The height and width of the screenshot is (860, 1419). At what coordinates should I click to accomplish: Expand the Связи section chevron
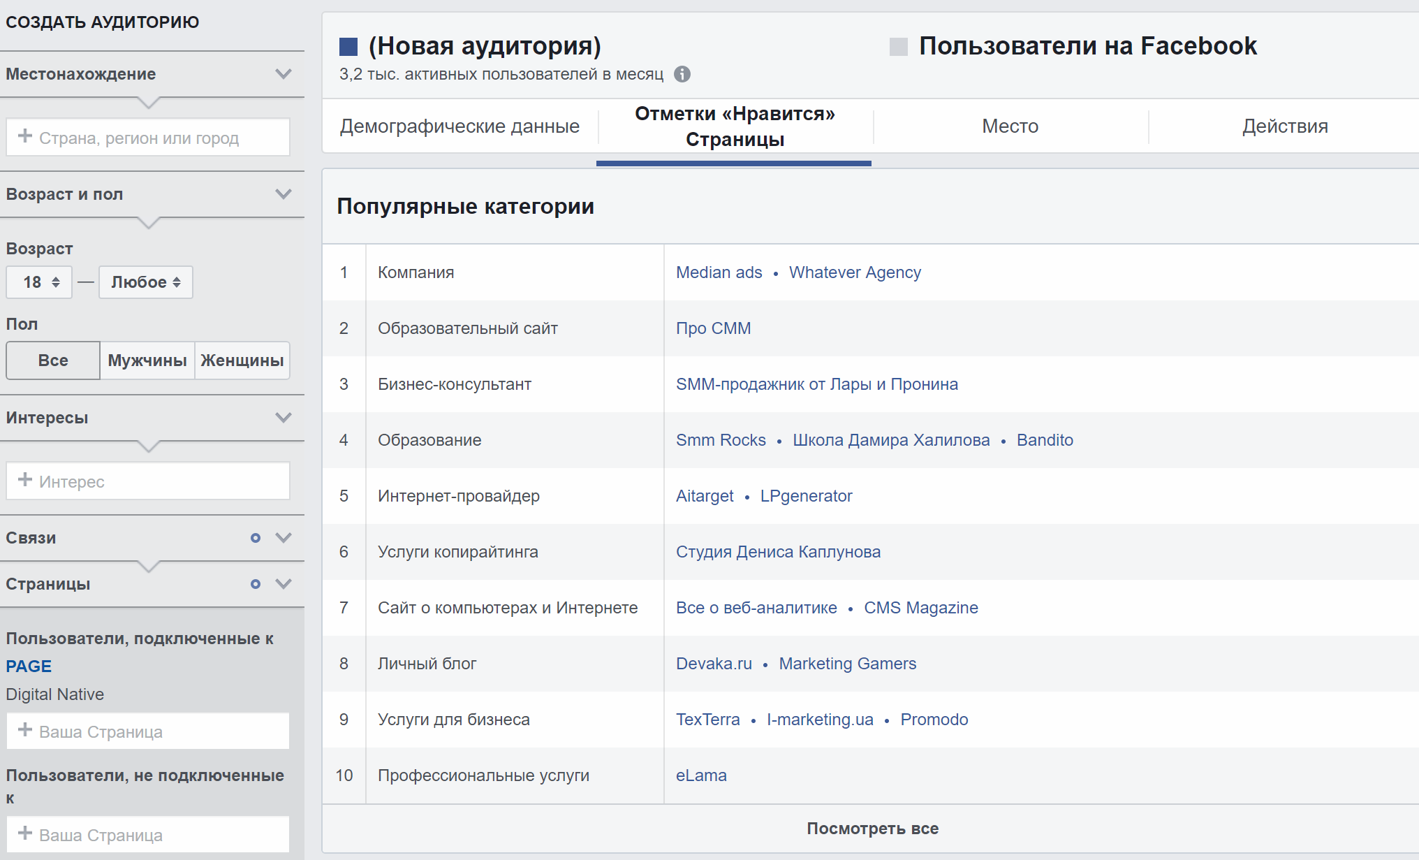284,538
